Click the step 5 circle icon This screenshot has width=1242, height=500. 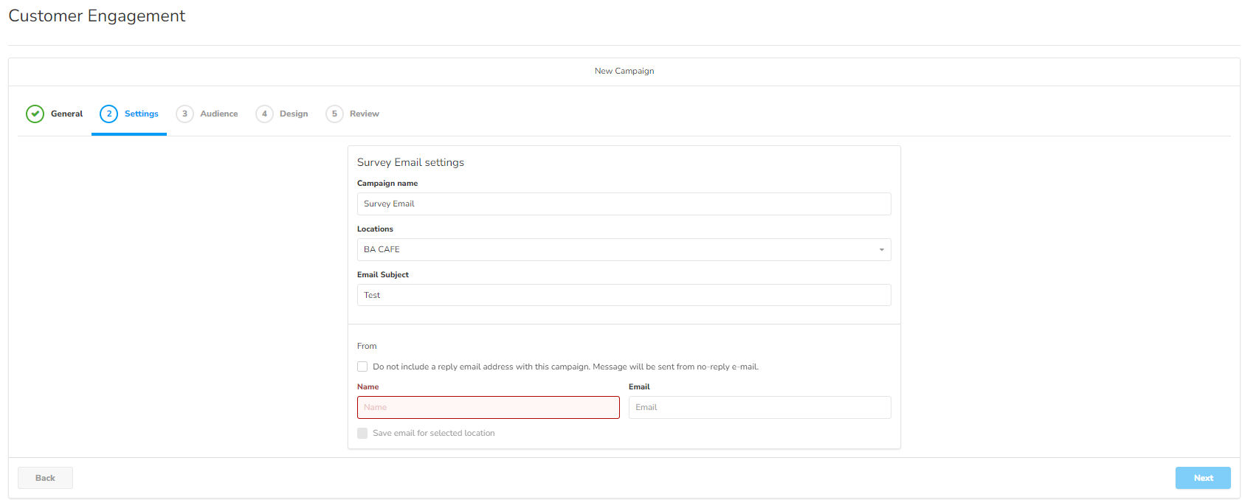tap(334, 114)
